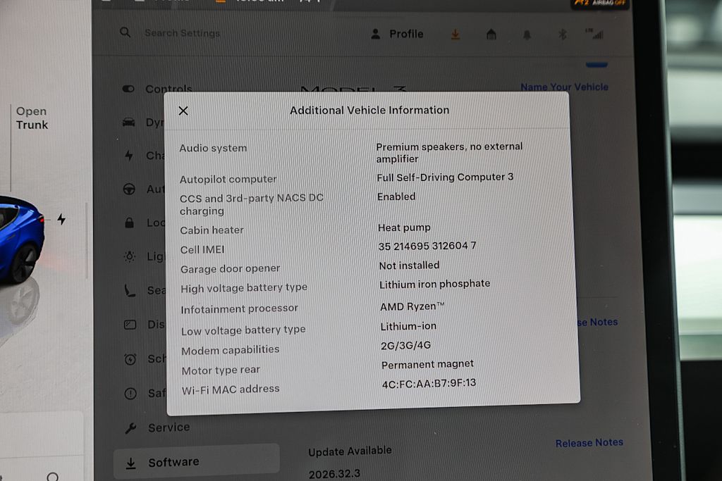
Task: Select the Charging lightning bolt sidebar icon
Action: 129,156
